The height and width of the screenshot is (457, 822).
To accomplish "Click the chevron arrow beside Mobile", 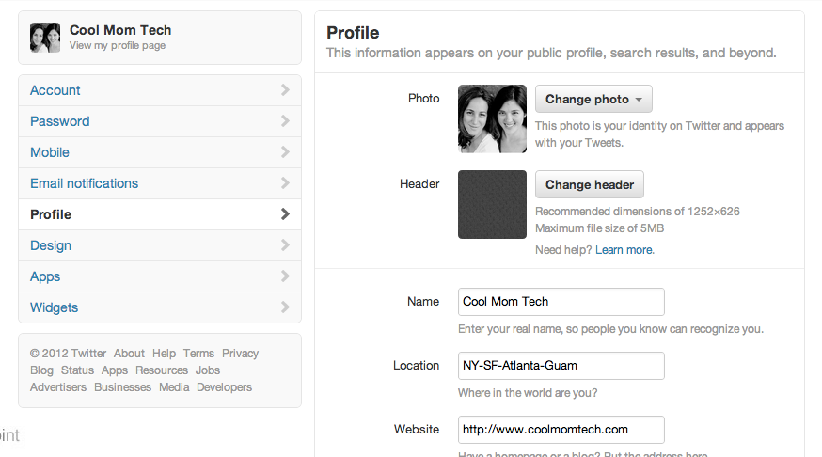I will 285,152.
